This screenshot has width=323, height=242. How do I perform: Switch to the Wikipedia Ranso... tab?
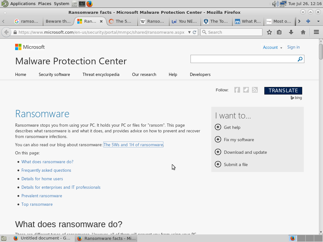[153, 21]
